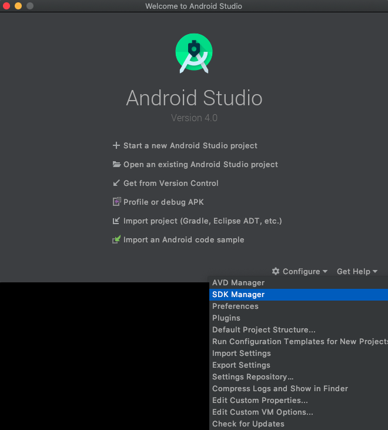Screen dimensions: 388x430
Task: Choose Import project (Gradle, Eclipse ADT, etc.)
Action: pyautogui.click(x=202, y=221)
